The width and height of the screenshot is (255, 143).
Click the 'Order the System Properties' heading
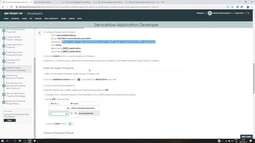point(59,68)
